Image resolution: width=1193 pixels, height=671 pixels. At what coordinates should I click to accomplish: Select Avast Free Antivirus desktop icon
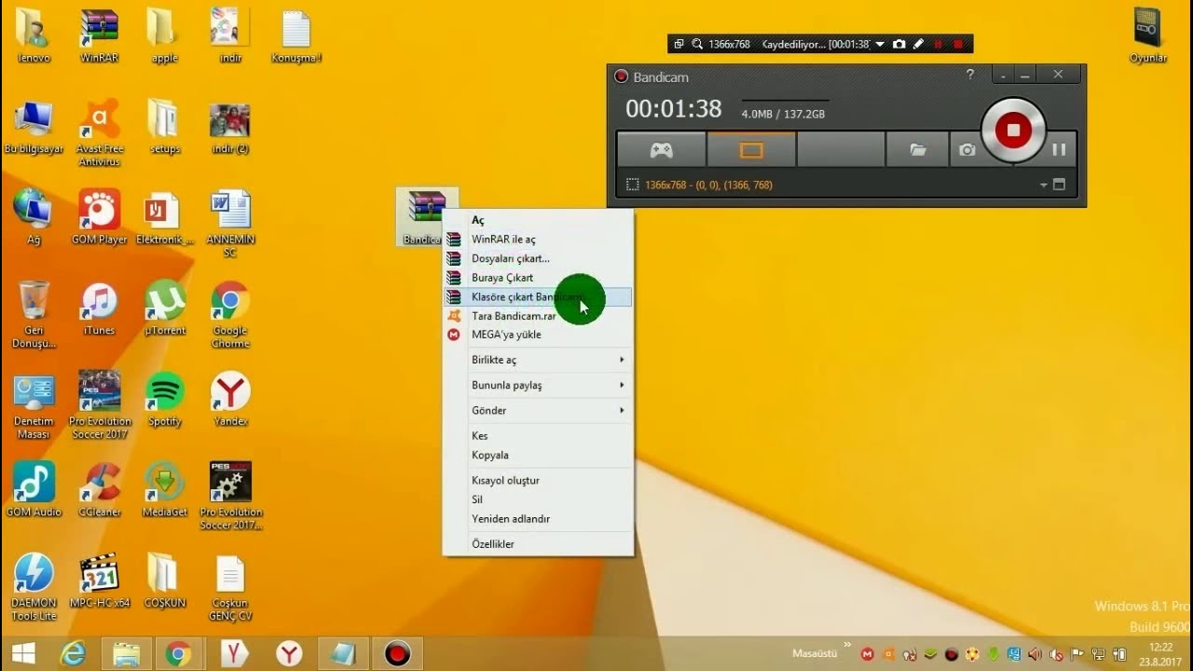point(99,132)
